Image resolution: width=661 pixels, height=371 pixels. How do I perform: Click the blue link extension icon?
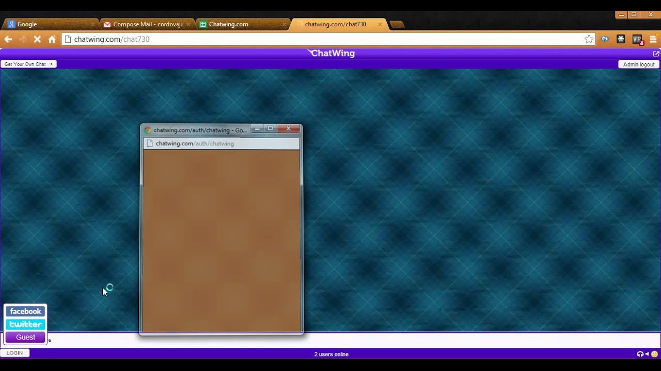pos(605,39)
